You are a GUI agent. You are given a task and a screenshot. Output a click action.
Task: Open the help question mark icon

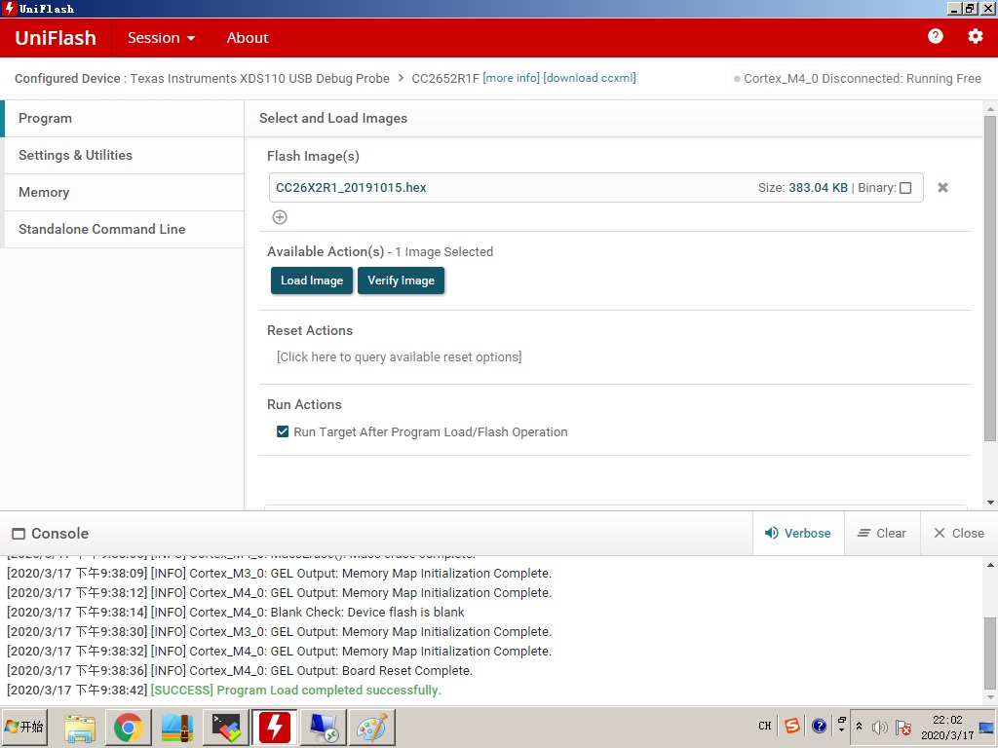935,37
